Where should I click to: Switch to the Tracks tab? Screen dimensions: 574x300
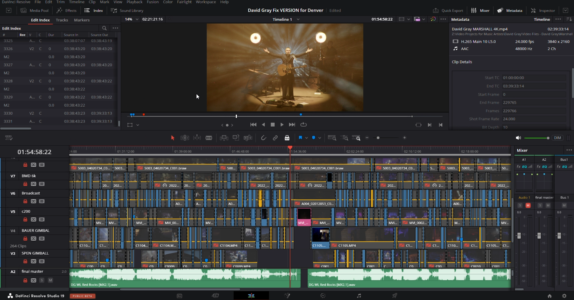coord(62,20)
